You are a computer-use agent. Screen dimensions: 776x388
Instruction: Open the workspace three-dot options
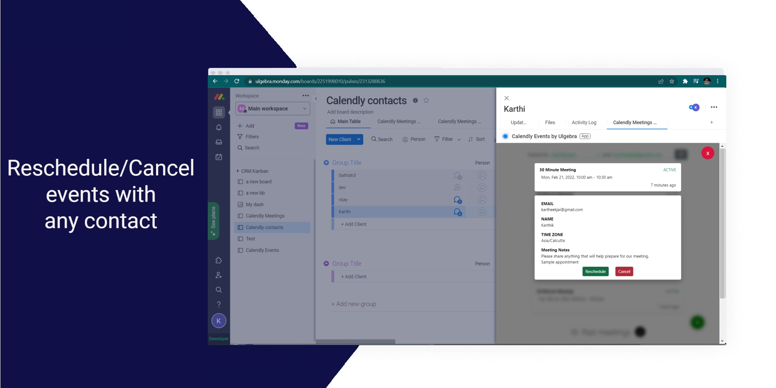click(306, 96)
